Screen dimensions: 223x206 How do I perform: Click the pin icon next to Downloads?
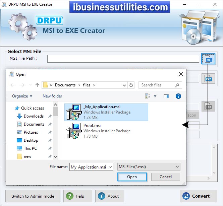[50, 116]
